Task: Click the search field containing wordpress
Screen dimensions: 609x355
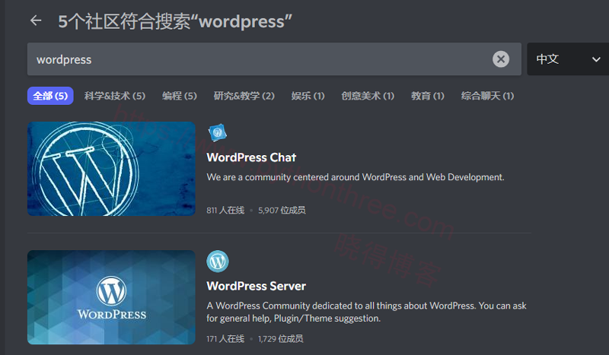Action: (274, 59)
